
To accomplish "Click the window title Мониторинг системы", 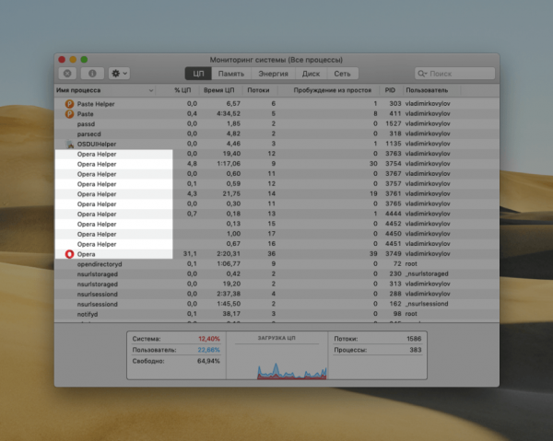I will pyautogui.click(x=276, y=60).
